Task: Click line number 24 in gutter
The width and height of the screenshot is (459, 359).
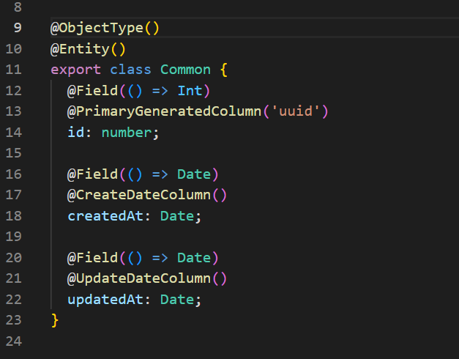Action: click(x=13, y=341)
